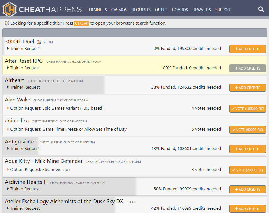Expand Trainer Request under After Reset RPG
This screenshot has height=213, width=269.
[23, 68]
